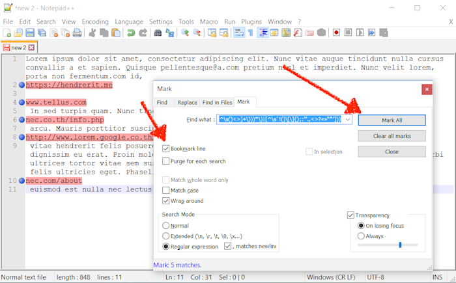Screen dimensions: 456x283
Task: Click the Mark All button
Action: click(x=392, y=120)
